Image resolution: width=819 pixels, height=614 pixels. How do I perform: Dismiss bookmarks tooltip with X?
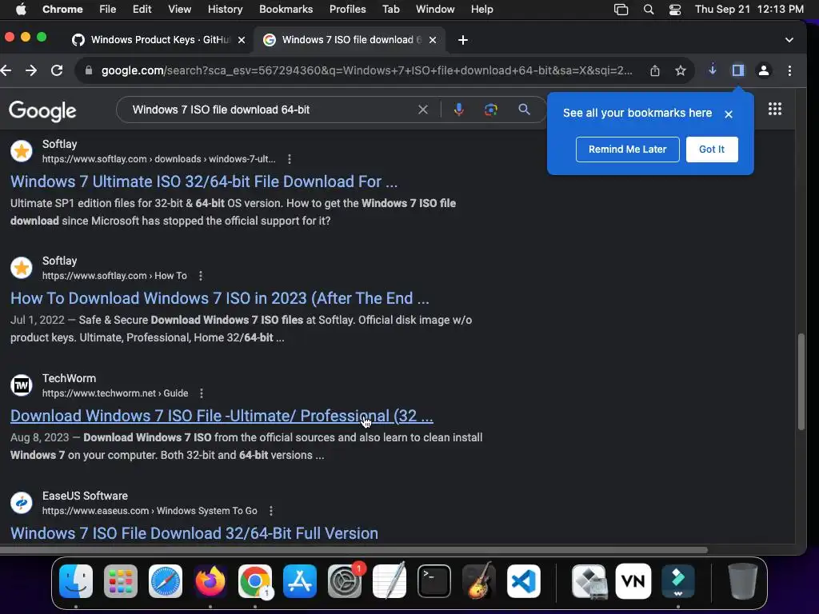click(x=729, y=114)
